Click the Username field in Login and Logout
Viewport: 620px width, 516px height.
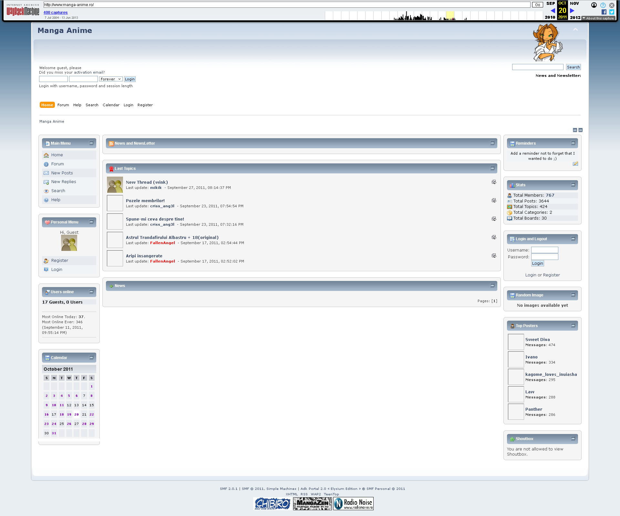click(x=544, y=250)
